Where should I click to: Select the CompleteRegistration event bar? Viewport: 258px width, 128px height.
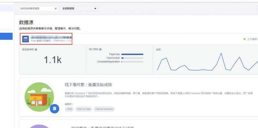[132, 62]
